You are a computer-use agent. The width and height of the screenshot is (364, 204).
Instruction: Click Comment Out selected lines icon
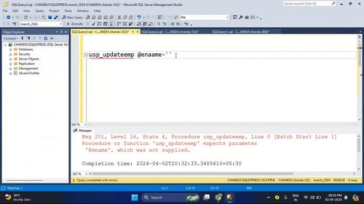coord(159,24)
